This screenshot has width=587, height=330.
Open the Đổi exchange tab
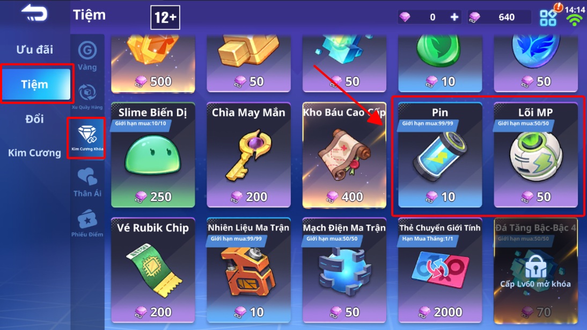34,119
